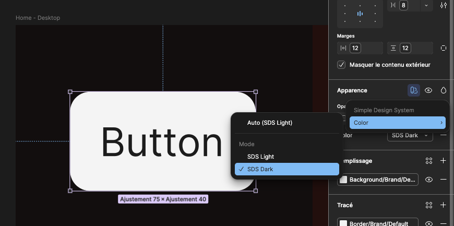Select SDS Light mode from menu
This screenshot has height=226, width=454.
260,157
